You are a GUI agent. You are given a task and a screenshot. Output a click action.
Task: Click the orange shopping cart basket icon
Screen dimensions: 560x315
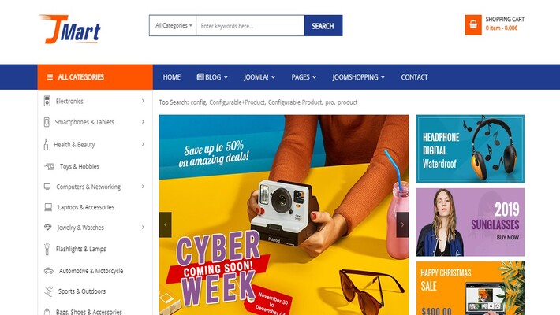(473, 24)
